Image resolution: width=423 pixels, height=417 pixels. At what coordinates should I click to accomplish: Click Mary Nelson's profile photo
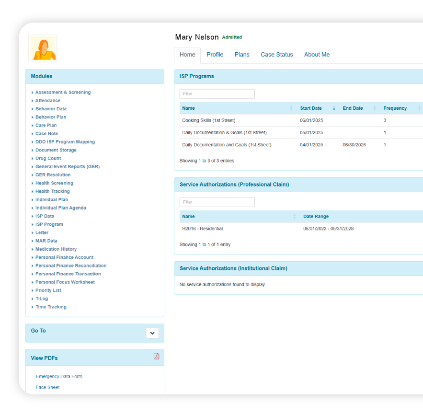[x=43, y=48]
